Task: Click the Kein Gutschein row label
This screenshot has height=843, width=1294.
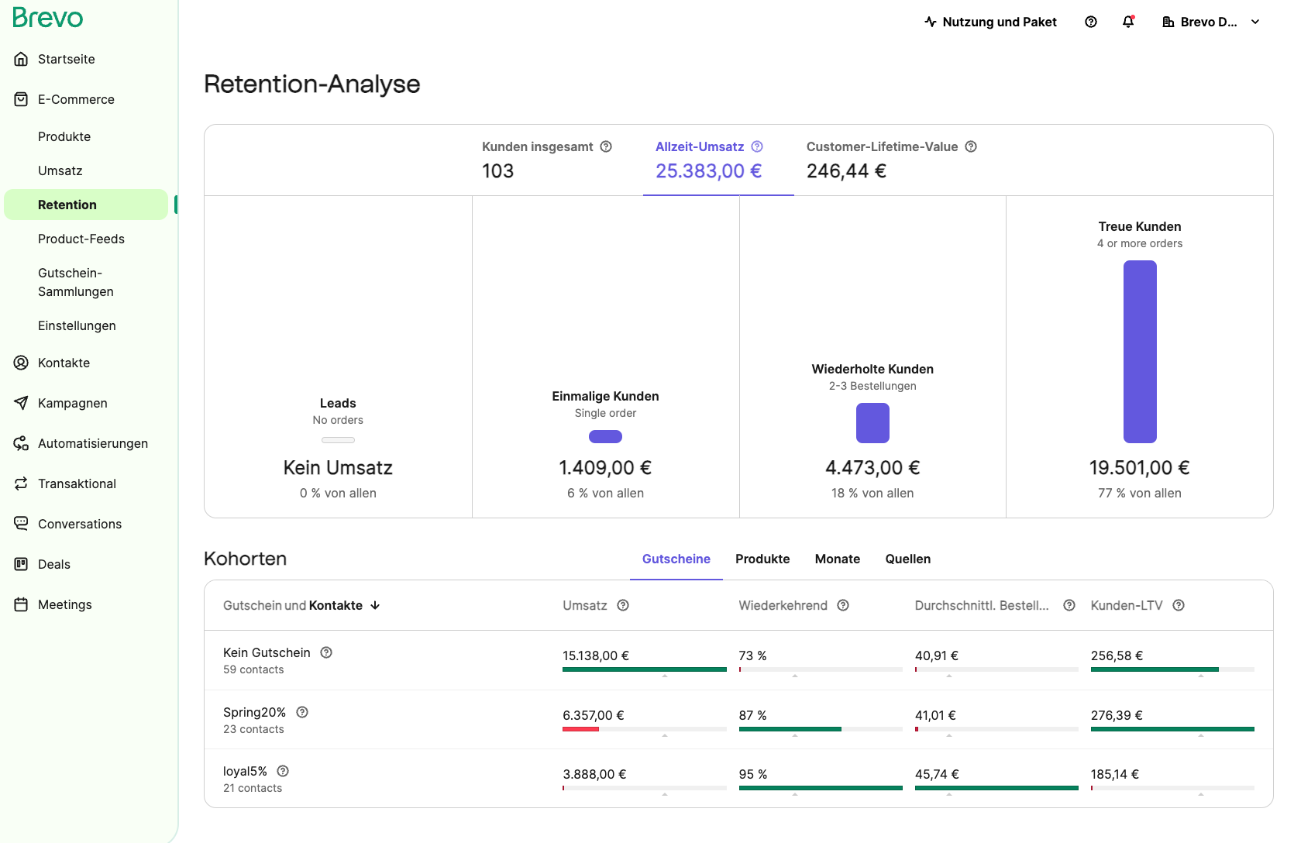Action: tap(267, 652)
